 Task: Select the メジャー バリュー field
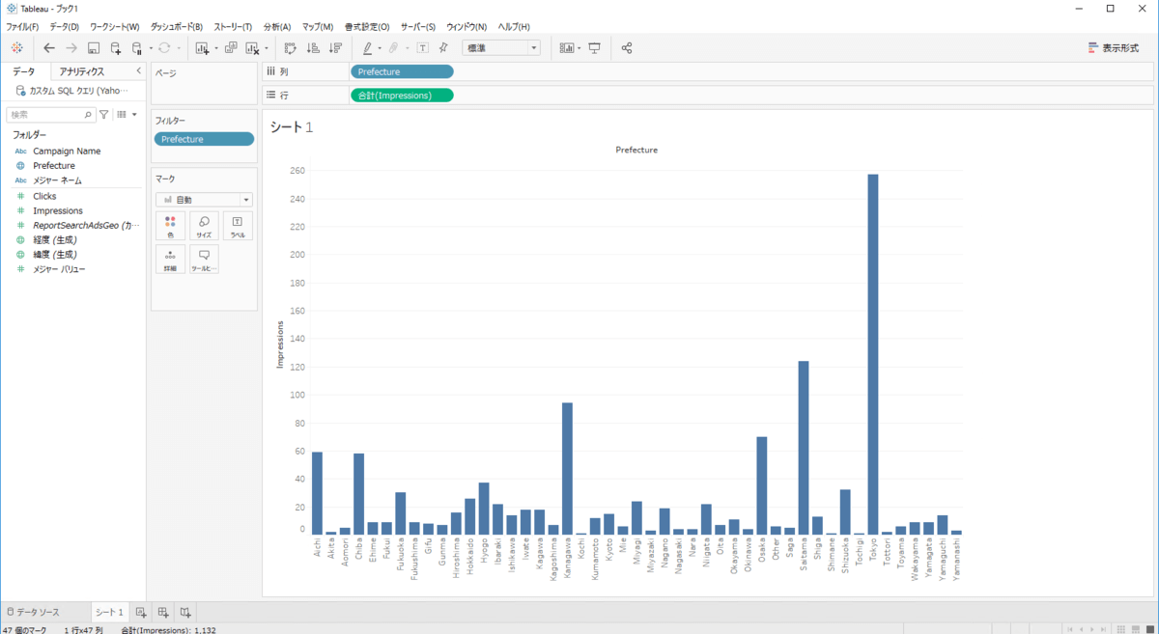coord(59,269)
